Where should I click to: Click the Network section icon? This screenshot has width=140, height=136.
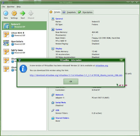(x=53, y=95)
